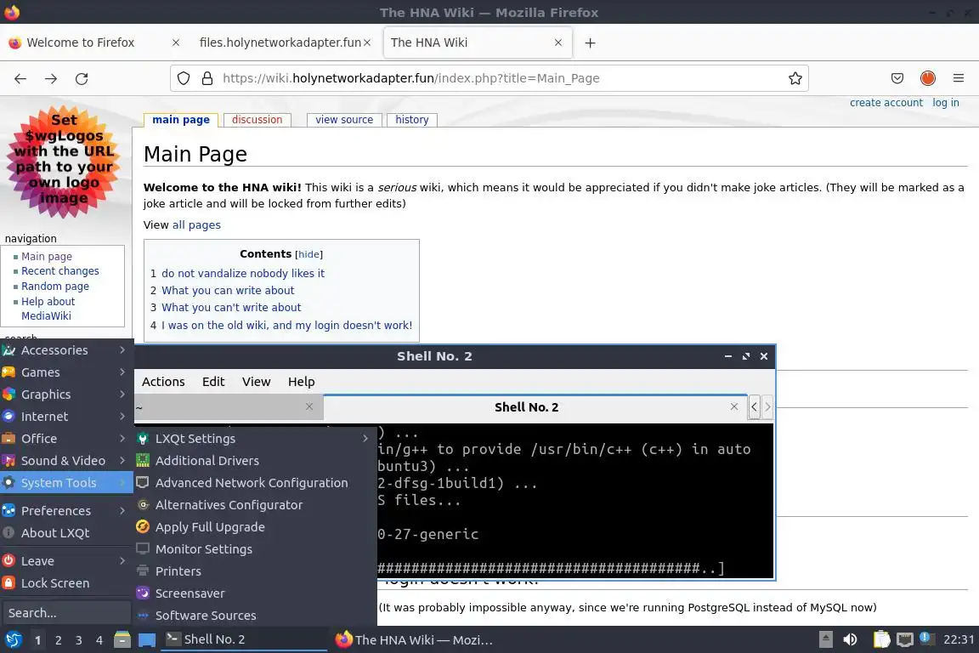Expand the Sound & Video category
Viewport: 979px width, 653px height.
67,461
